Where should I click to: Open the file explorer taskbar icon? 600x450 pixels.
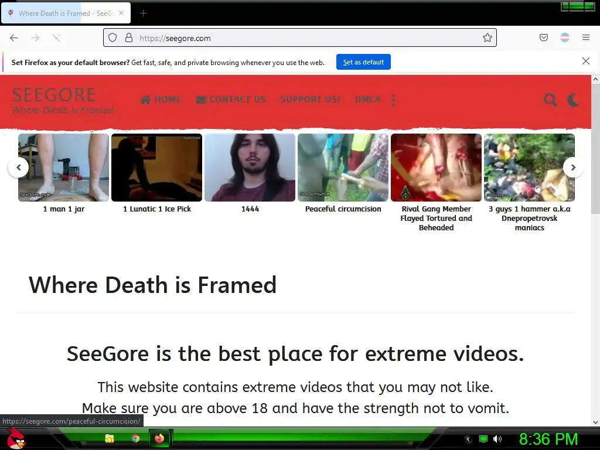tap(110, 438)
